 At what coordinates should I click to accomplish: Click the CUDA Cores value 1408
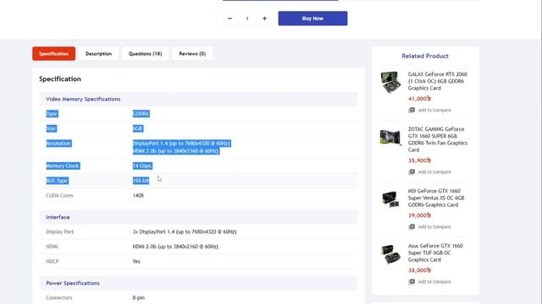(x=138, y=195)
